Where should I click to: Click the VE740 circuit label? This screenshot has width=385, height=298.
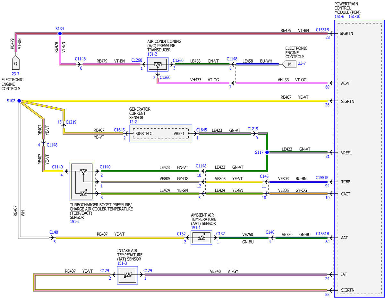pyautogui.click(x=216, y=271)
